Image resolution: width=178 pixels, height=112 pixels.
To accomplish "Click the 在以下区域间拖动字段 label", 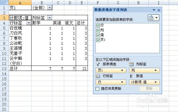I will pyautogui.click(x=113, y=60).
